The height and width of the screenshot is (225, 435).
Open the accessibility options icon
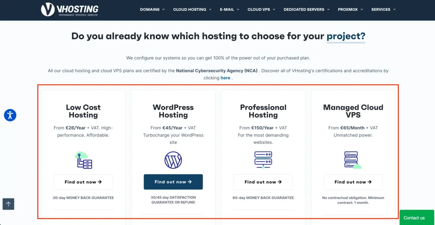point(10,115)
